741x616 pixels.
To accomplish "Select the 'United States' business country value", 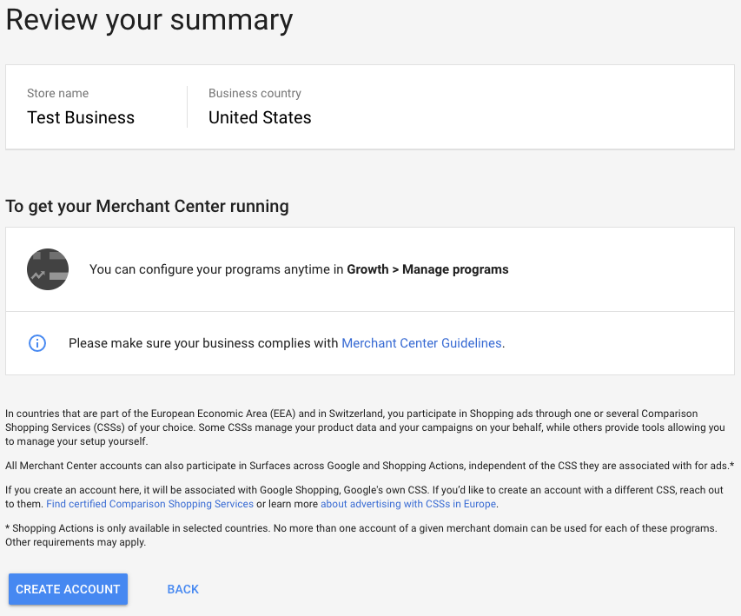I will (260, 117).
